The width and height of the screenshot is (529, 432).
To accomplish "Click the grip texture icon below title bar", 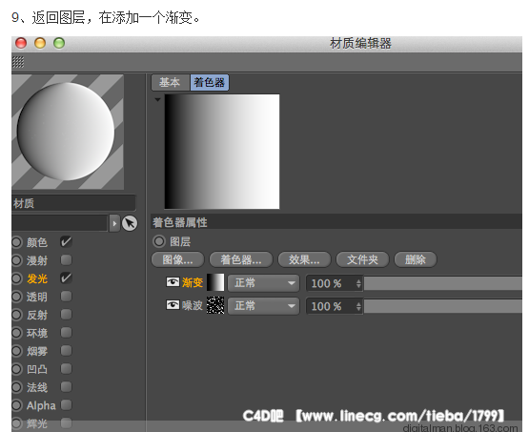I will coord(18,62).
